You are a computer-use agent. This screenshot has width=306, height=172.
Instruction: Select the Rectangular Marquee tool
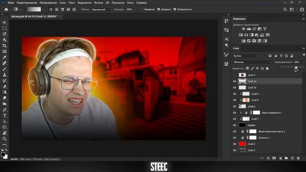pos(4,28)
